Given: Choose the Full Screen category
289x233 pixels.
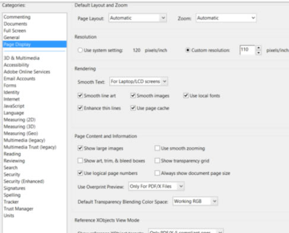Looking at the screenshot, I should pyautogui.click(x=15, y=31).
